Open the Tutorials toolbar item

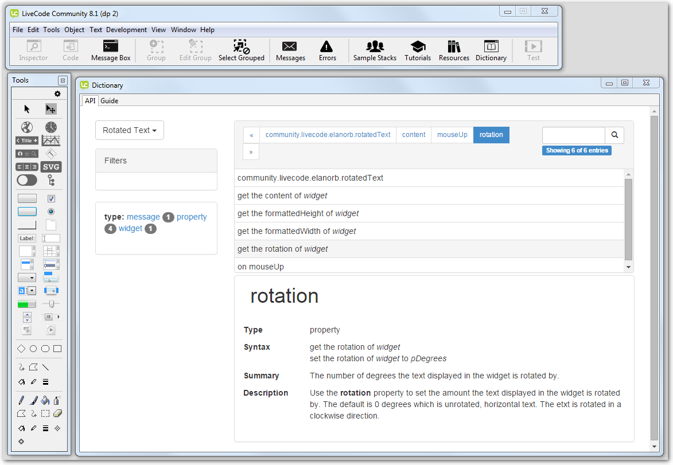click(x=418, y=50)
